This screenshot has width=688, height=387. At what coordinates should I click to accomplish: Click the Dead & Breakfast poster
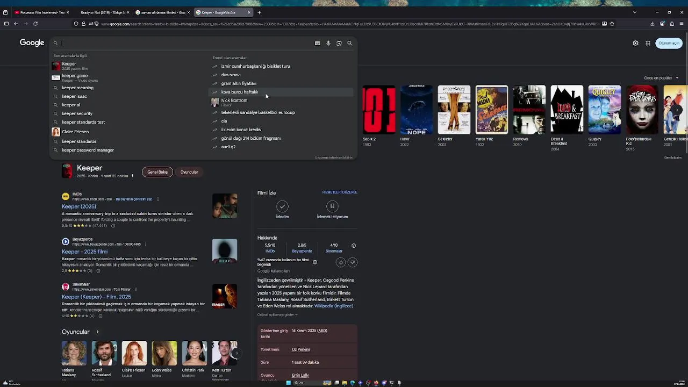point(567,110)
